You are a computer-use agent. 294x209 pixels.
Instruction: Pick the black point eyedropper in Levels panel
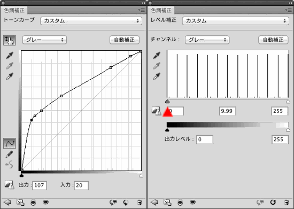pyautogui.click(x=157, y=55)
